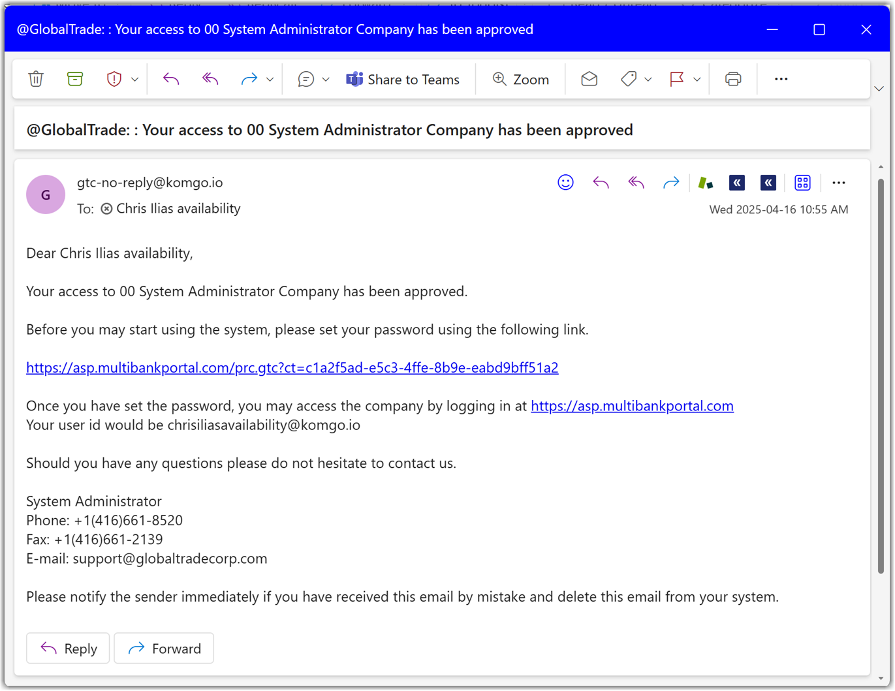Categorize the message with the tag icon
895x691 pixels.
coord(629,79)
